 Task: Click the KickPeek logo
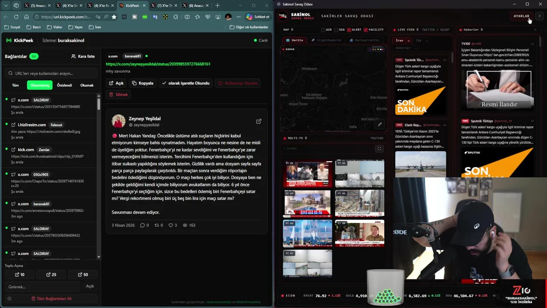19,40
